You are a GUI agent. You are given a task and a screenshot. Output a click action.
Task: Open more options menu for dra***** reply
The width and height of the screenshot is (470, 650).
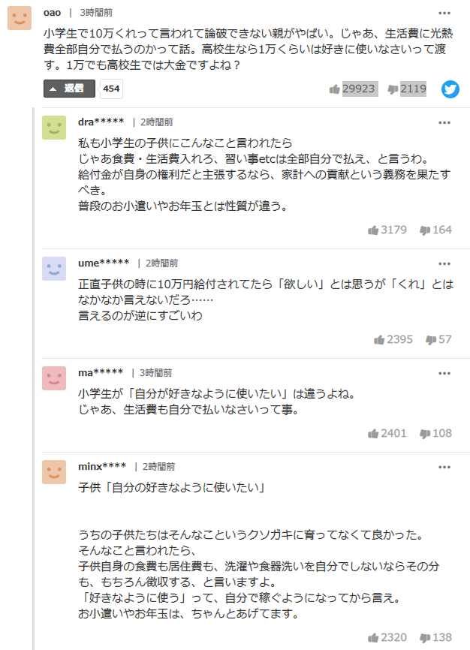pyautogui.click(x=444, y=122)
